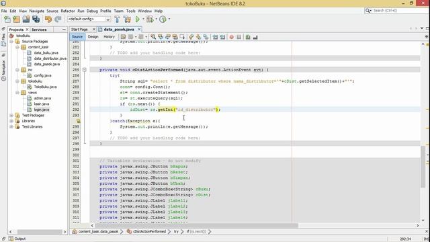Open the Run Project dropdown arrow
The image size is (430, 242).
click(x=143, y=19)
